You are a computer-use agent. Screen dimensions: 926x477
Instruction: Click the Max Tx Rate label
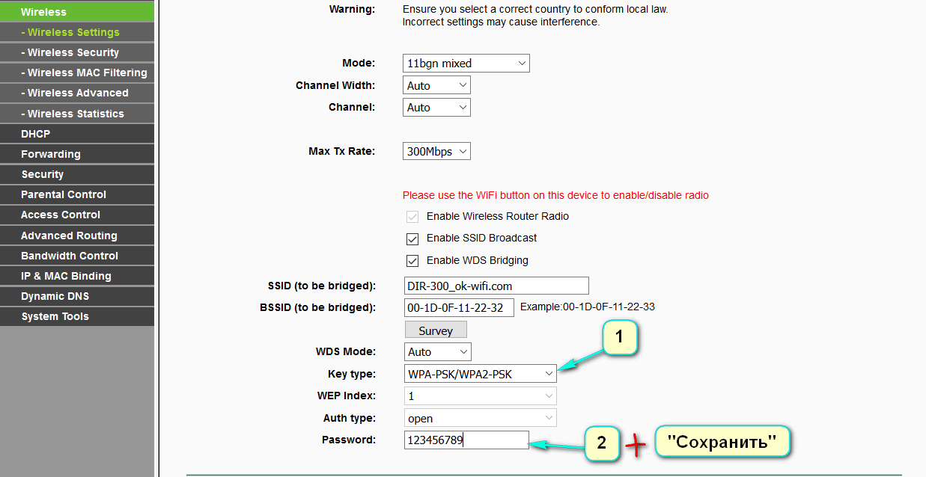click(342, 151)
